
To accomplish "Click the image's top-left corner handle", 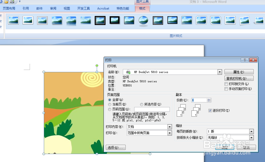I will pos(44,72).
